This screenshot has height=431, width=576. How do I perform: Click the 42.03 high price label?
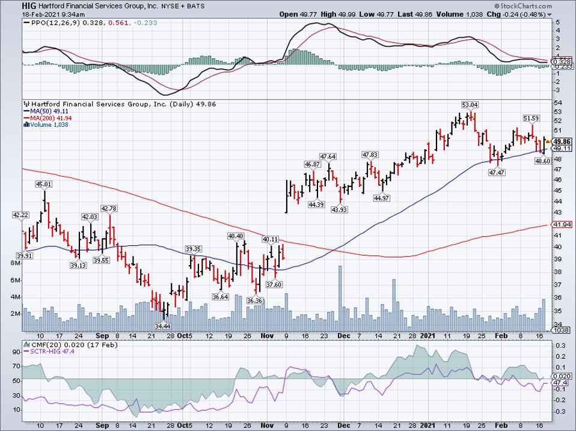pos(90,216)
